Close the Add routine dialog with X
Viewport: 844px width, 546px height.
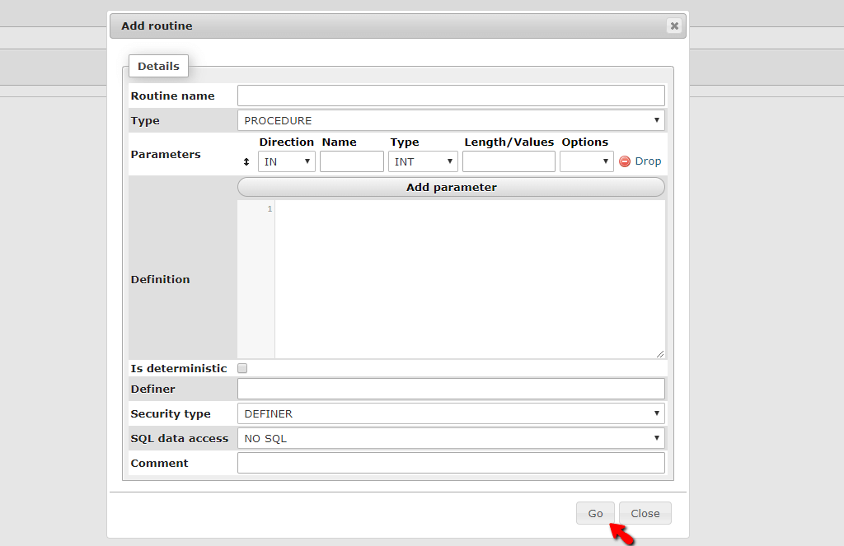674,26
